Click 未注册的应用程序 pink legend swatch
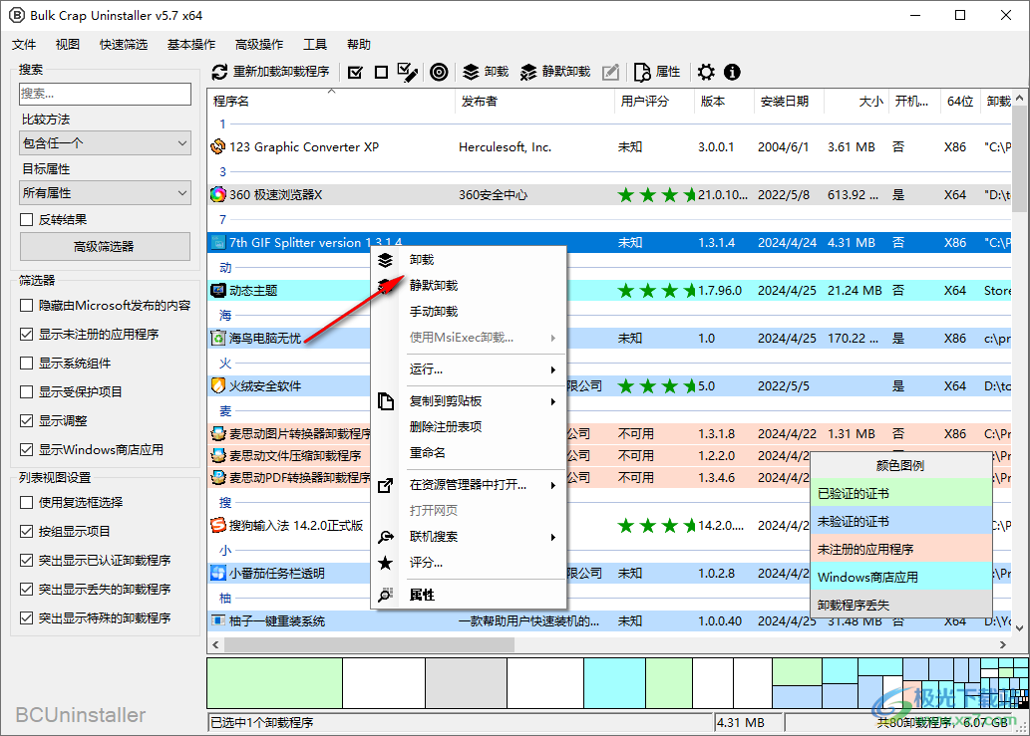Viewport: 1030px width, 736px height. 900,549
